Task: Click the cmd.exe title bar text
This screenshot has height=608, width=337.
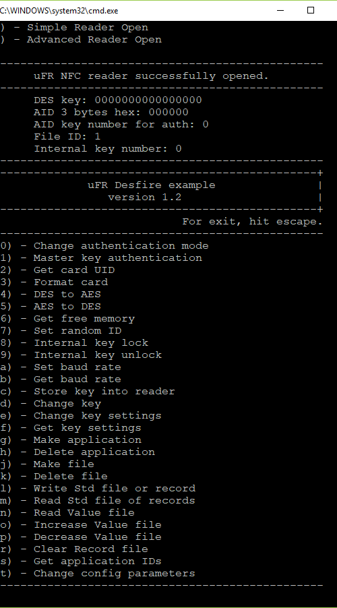Action: pos(59,11)
